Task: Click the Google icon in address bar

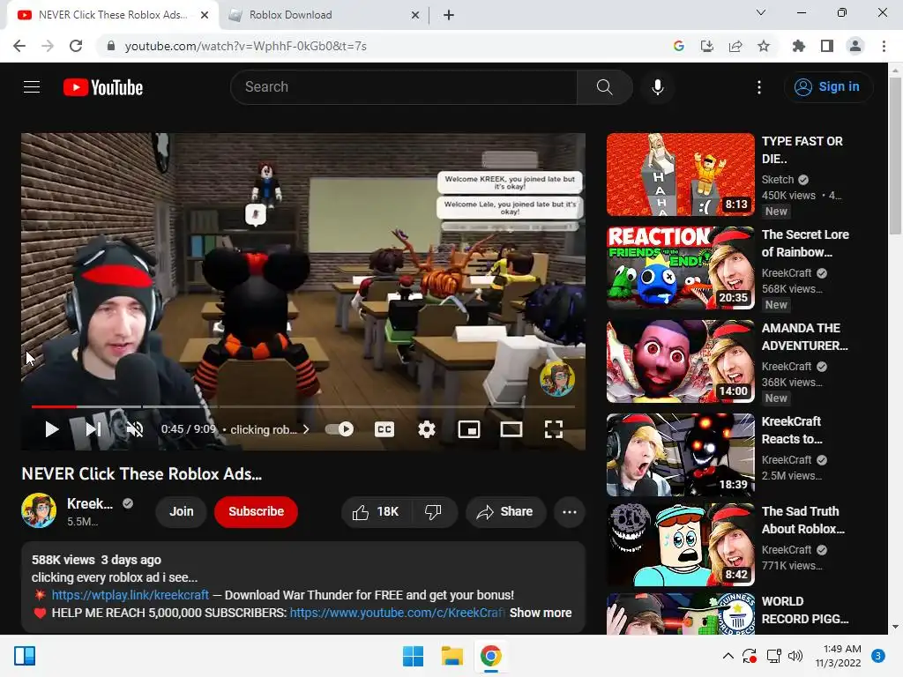Action: [x=679, y=46]
